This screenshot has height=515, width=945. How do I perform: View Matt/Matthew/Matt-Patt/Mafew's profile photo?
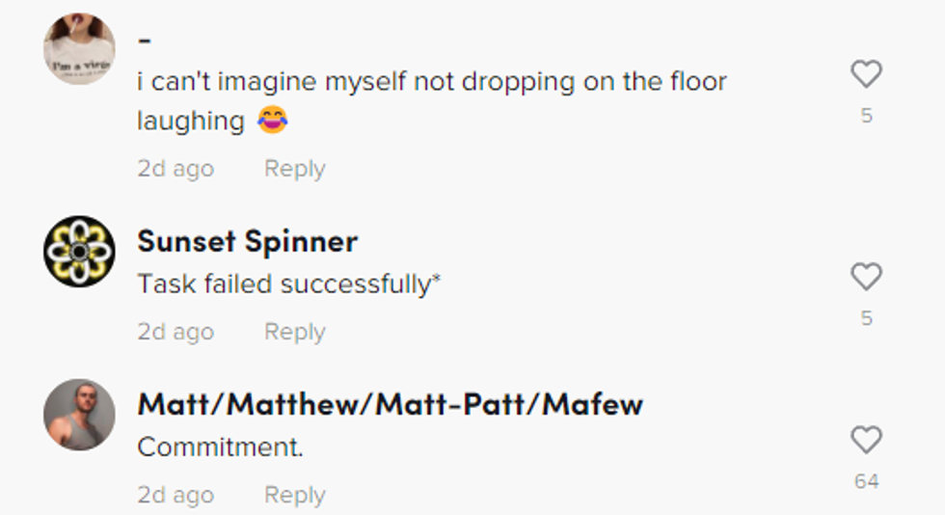pyautogui.click(x=79, y=414)
